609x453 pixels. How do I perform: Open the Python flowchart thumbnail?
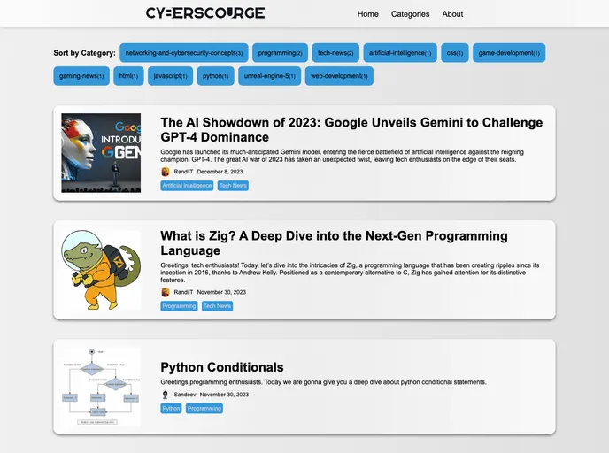(101, 387)
